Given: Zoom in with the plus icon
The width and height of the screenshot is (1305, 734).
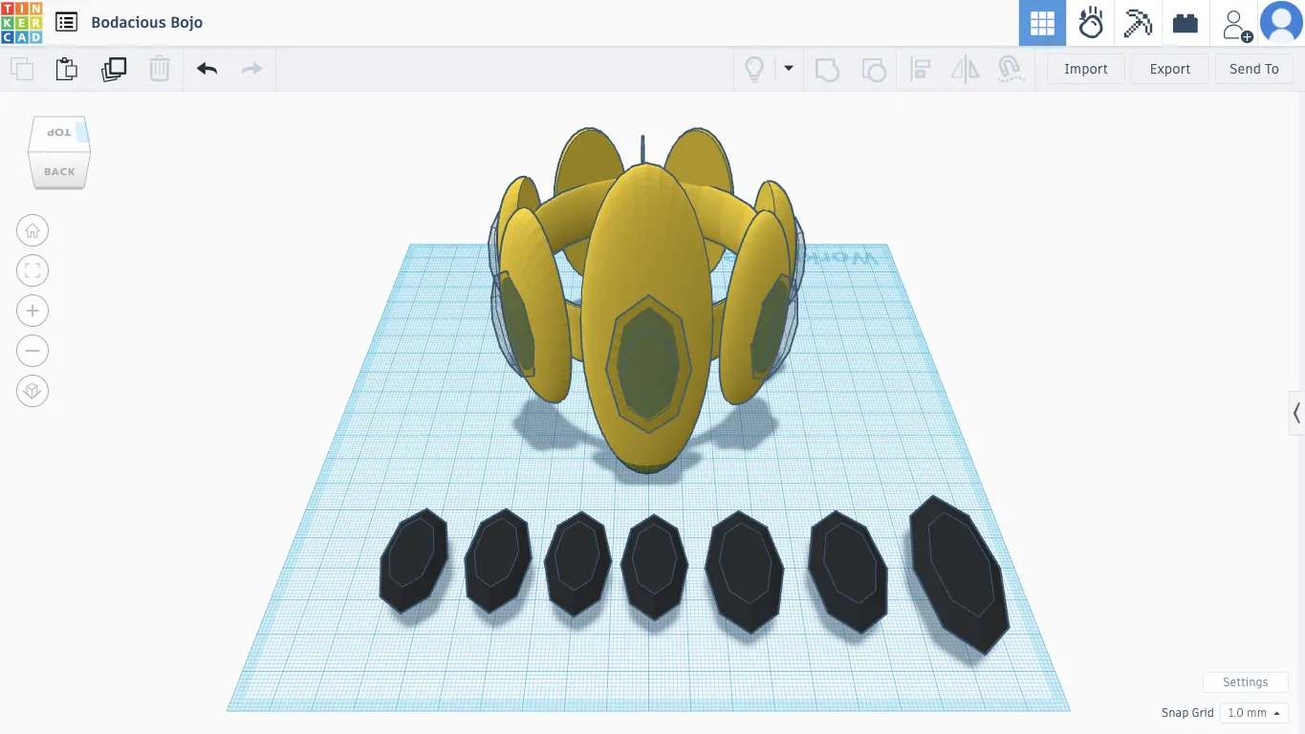Looking at the screenshot, I should [x=33, y=311].
